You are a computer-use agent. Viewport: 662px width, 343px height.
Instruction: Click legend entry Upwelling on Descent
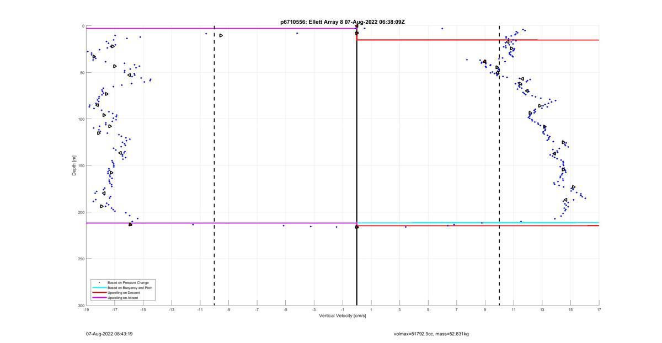pos(124,293)
